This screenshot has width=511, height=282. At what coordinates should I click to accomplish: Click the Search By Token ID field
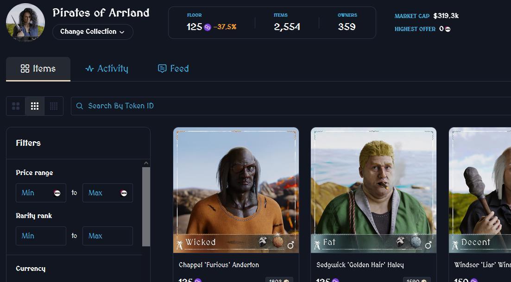coord(290,106)
